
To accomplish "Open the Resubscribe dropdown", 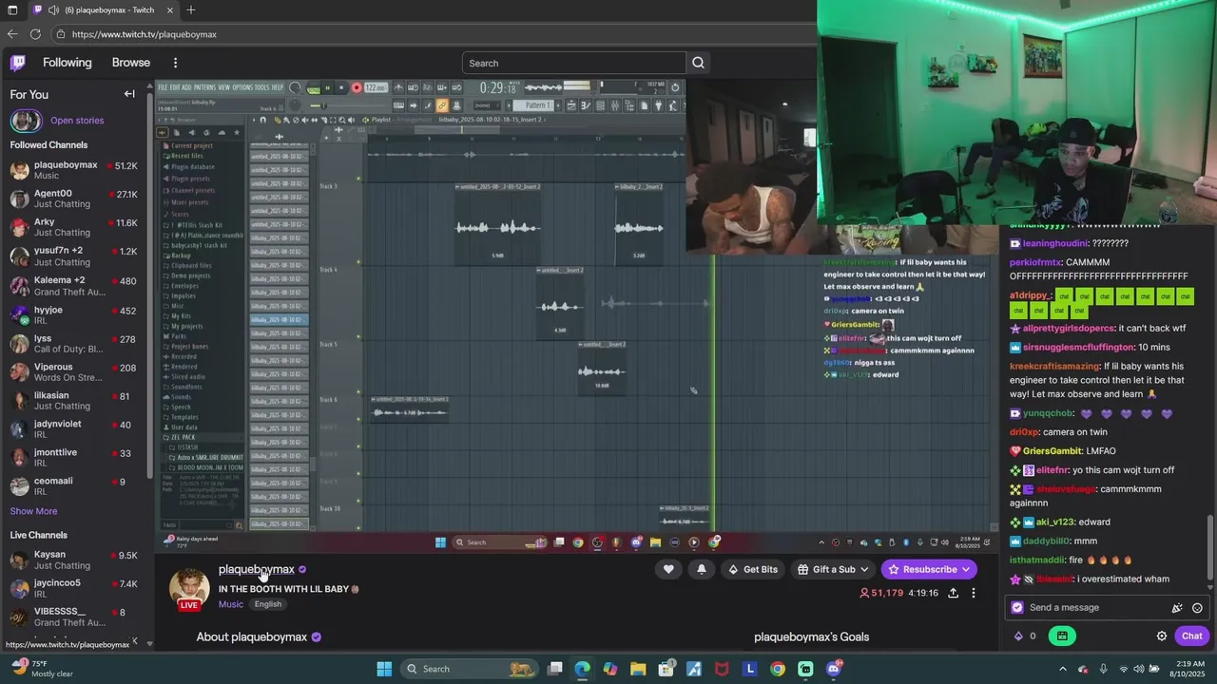I will (x=966, y=569).
